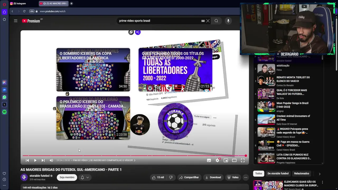
Task: Play the video
Action: 35,160
